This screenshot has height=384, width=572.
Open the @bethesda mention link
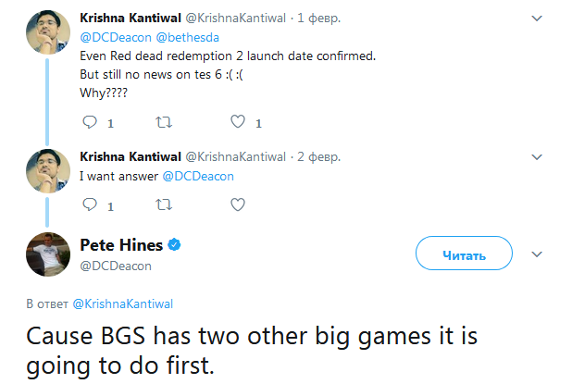pyautogui.click(x=188, y=37)
